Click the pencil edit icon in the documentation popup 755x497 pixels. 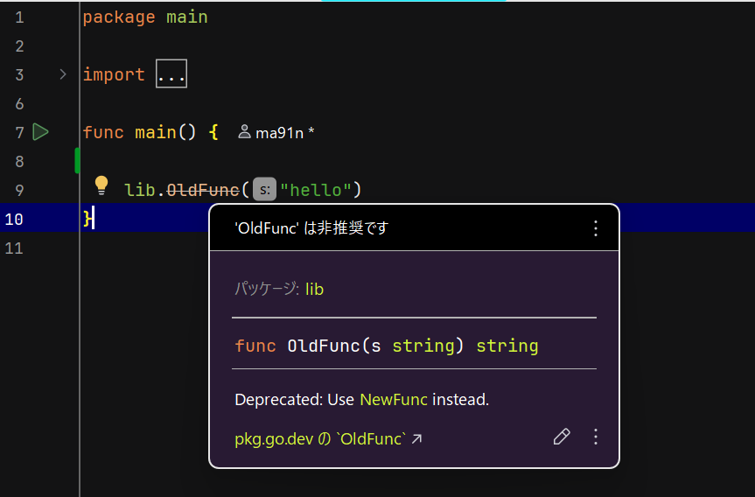(x=562, y=437)
